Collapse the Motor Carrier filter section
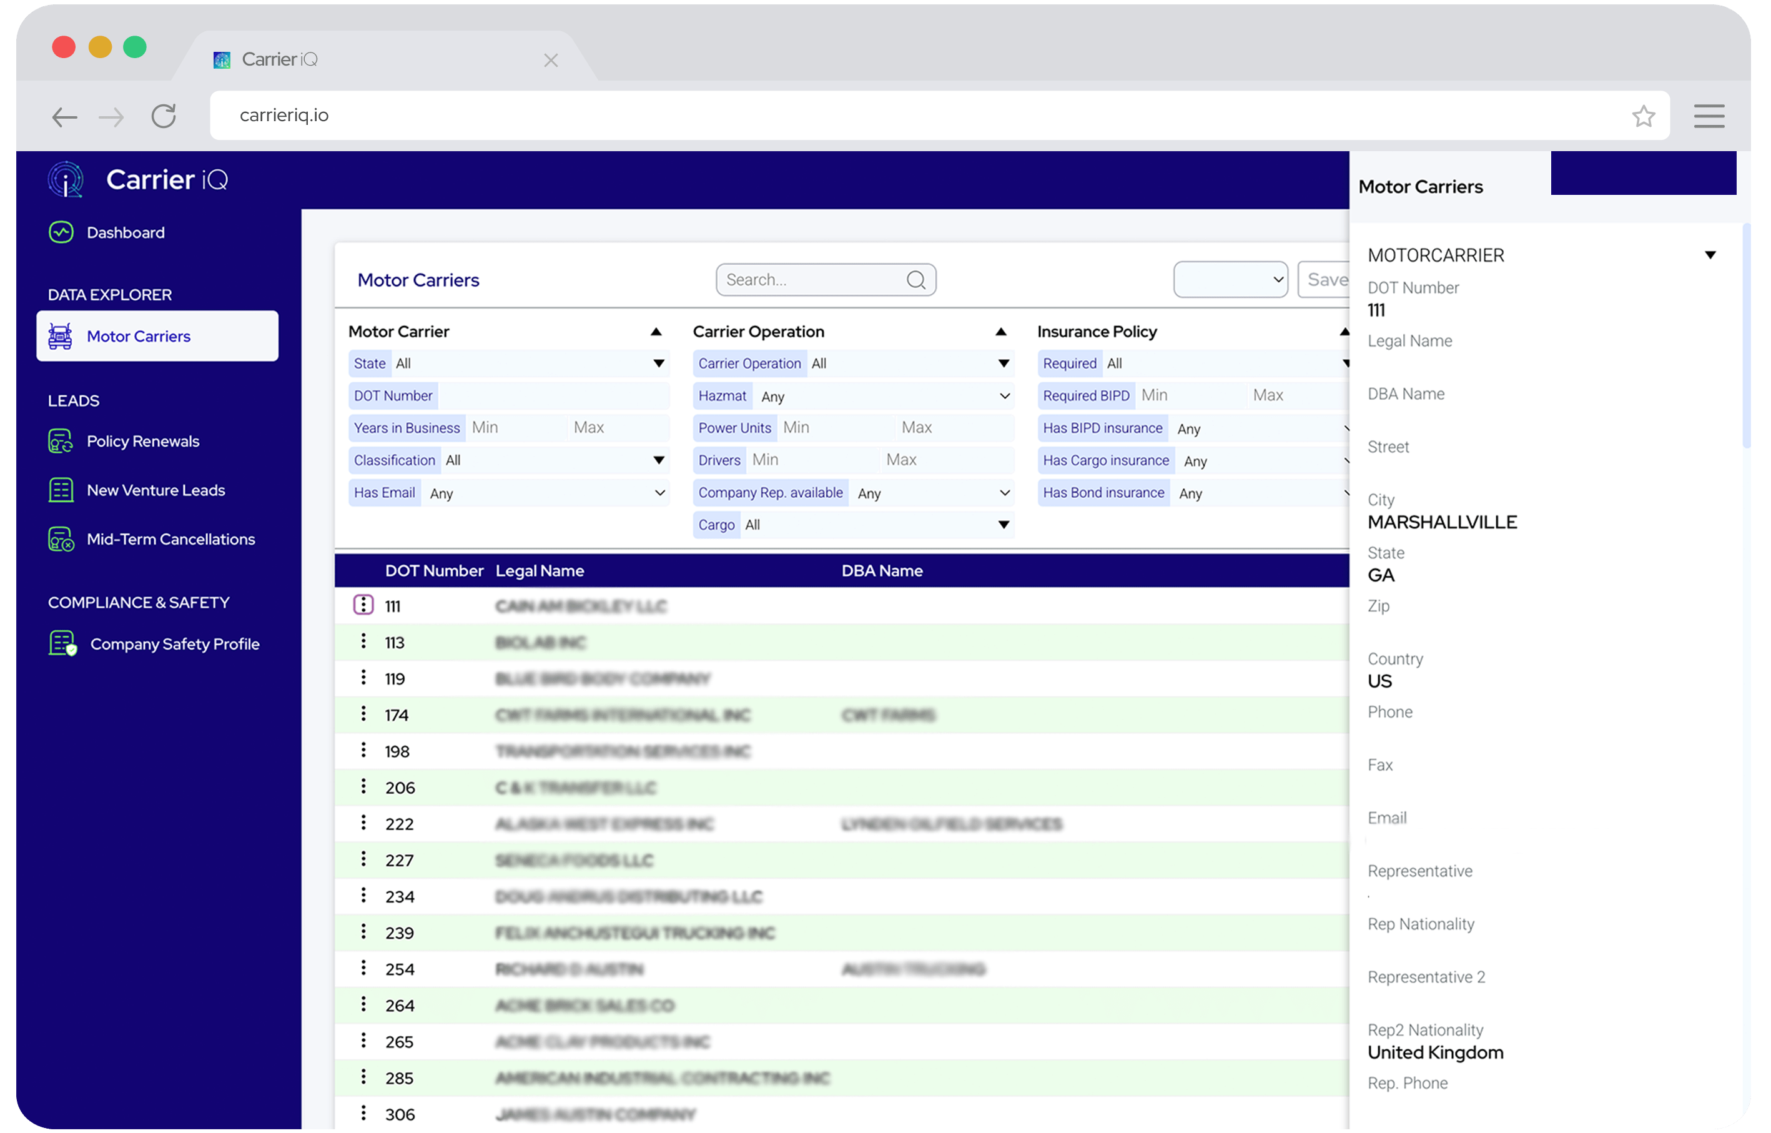 [x=656, y=332]
